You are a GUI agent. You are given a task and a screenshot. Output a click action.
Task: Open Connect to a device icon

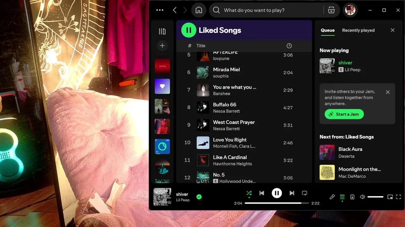(352, 197)
